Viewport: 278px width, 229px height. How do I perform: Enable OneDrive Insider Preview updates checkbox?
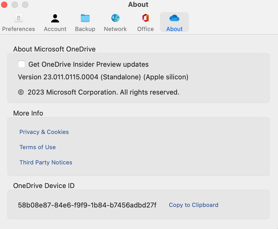tap(22, 64)
